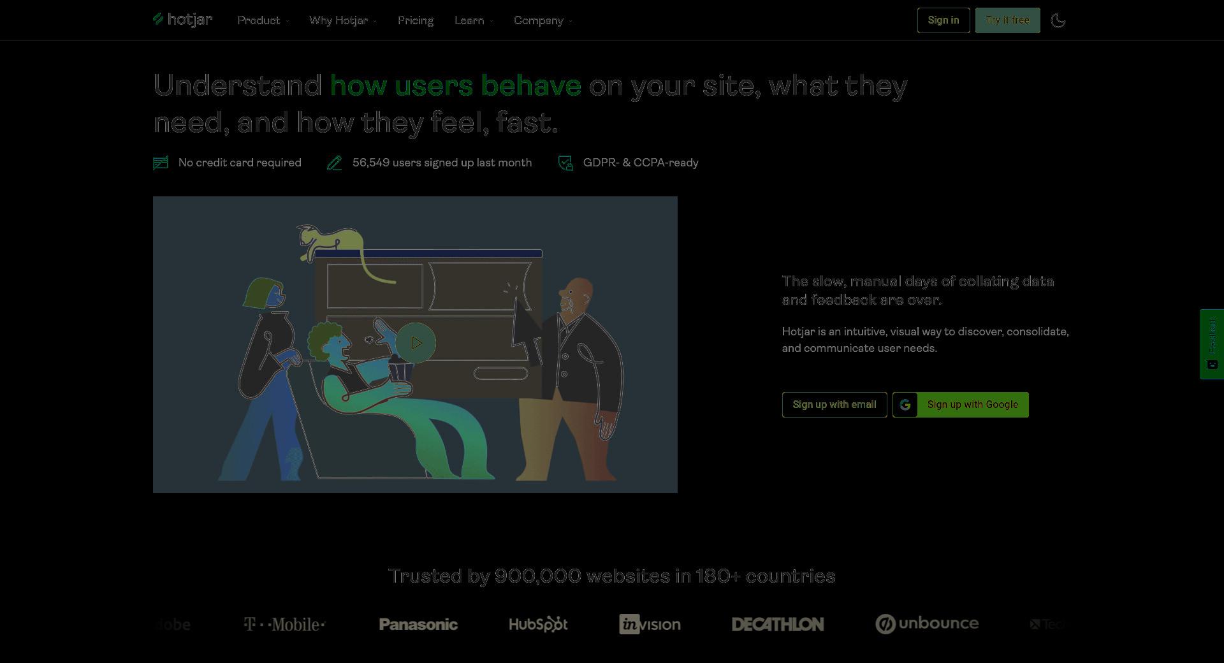
Task: Click the illustrated video thumbnail
Action: (415, 344)
